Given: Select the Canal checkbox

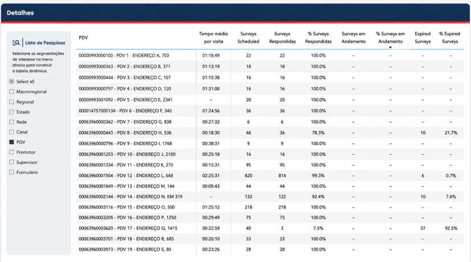Looking at the screenshot, I should pyautogui.click(x=11, y=132).
